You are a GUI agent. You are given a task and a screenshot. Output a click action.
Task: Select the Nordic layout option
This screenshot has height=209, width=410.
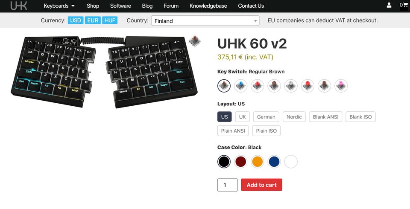click(x=294, y=117)
